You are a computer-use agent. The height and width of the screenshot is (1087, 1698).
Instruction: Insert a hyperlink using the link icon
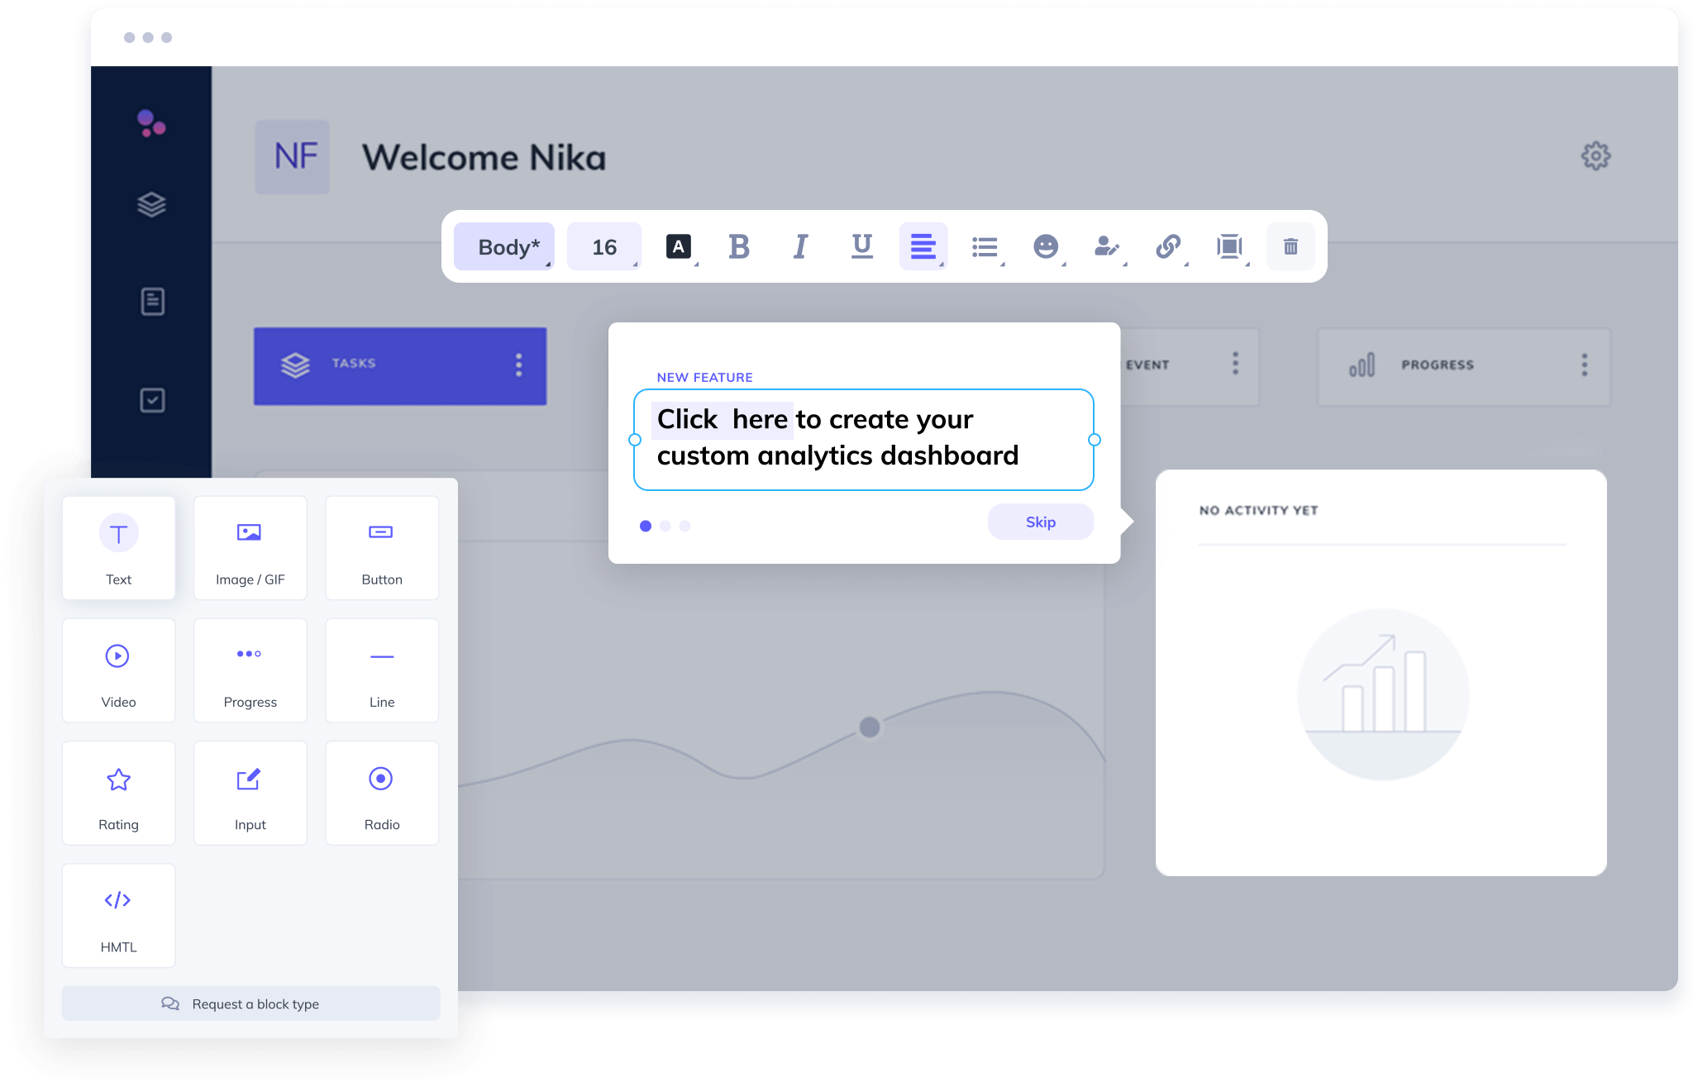coord(1167,246)
